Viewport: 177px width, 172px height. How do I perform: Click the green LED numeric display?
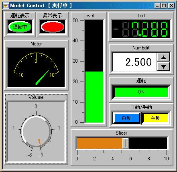pyautogui.click(x=141, y=29)
